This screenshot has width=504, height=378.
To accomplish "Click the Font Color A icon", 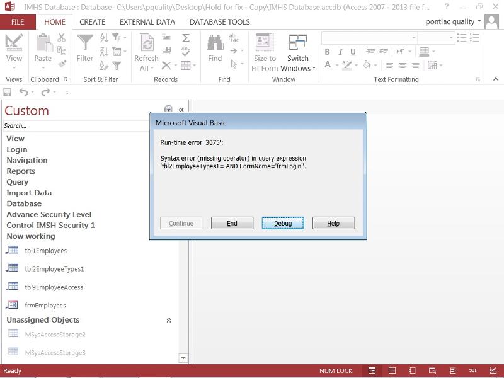I will coord(328,65).
